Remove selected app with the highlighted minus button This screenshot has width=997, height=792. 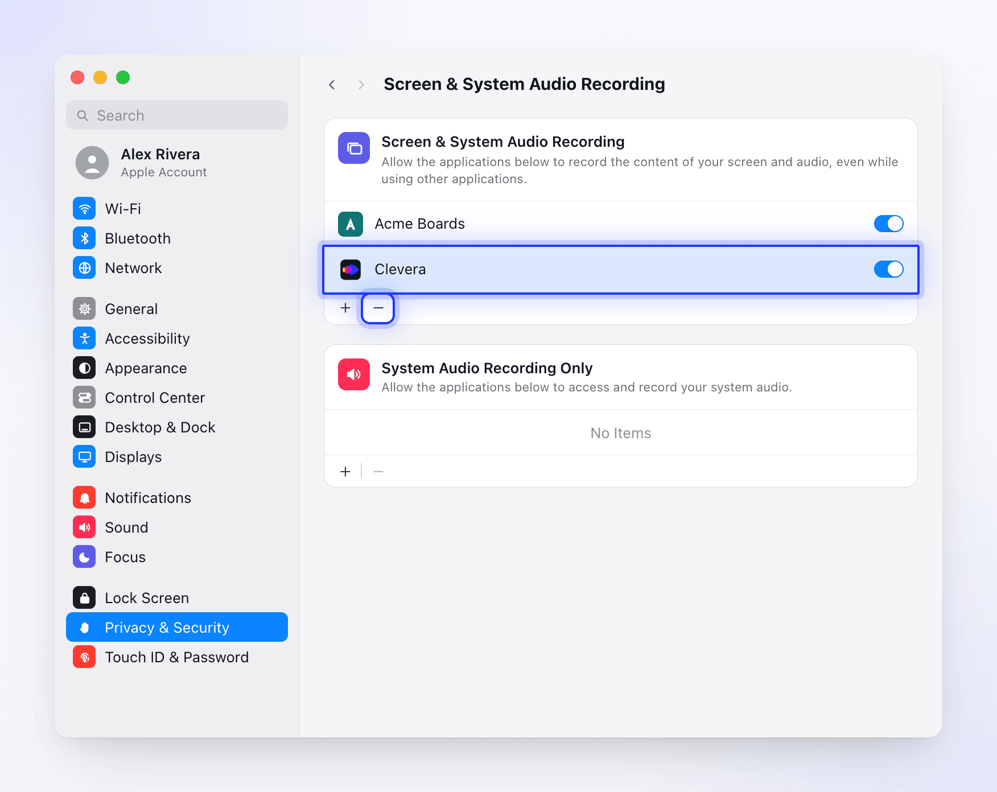tap(378, 308)
